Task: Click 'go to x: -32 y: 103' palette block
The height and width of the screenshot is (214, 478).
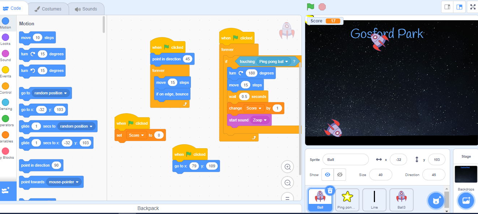Action: (x=43, y=110)
